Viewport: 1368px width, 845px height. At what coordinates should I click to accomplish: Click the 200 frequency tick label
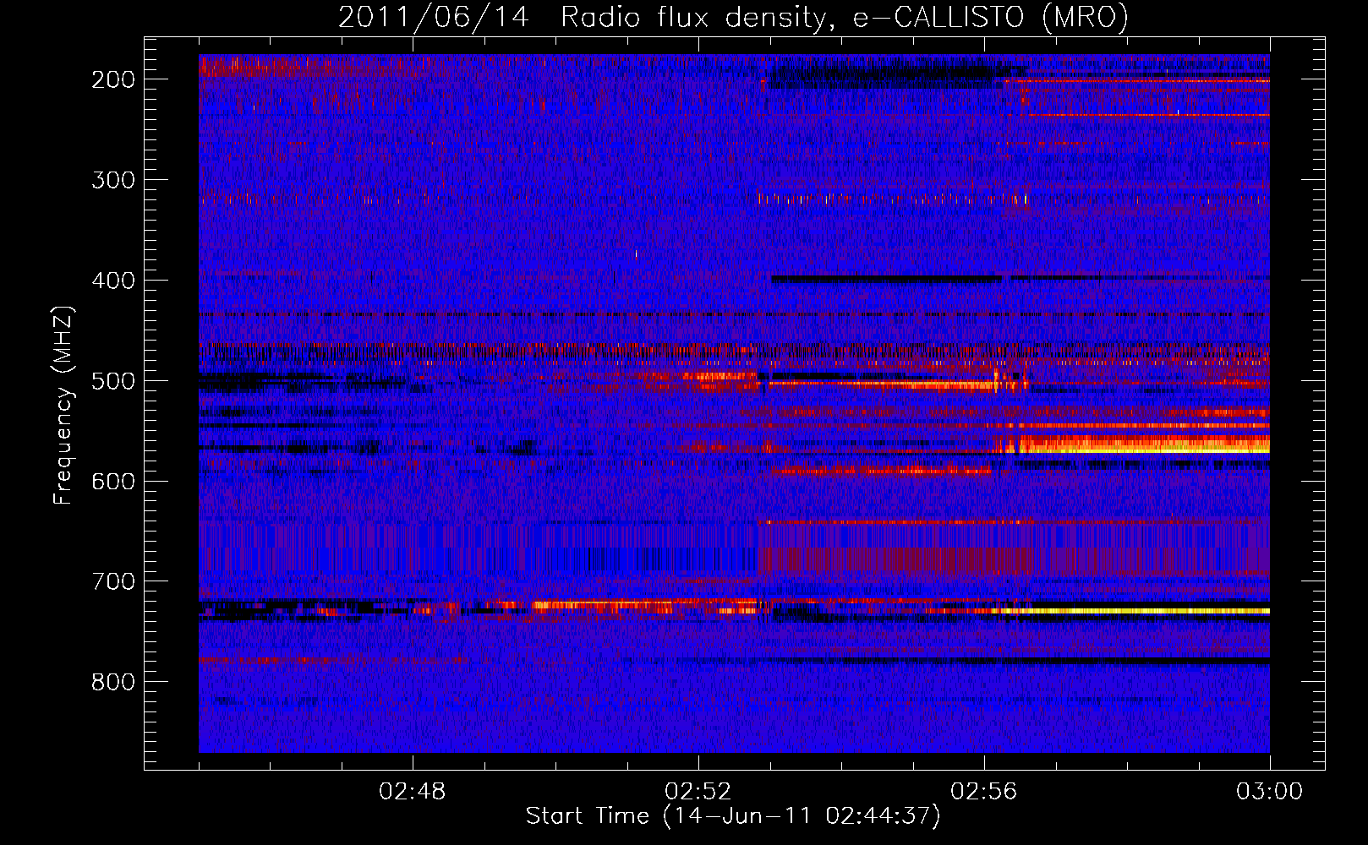[113, 79]
